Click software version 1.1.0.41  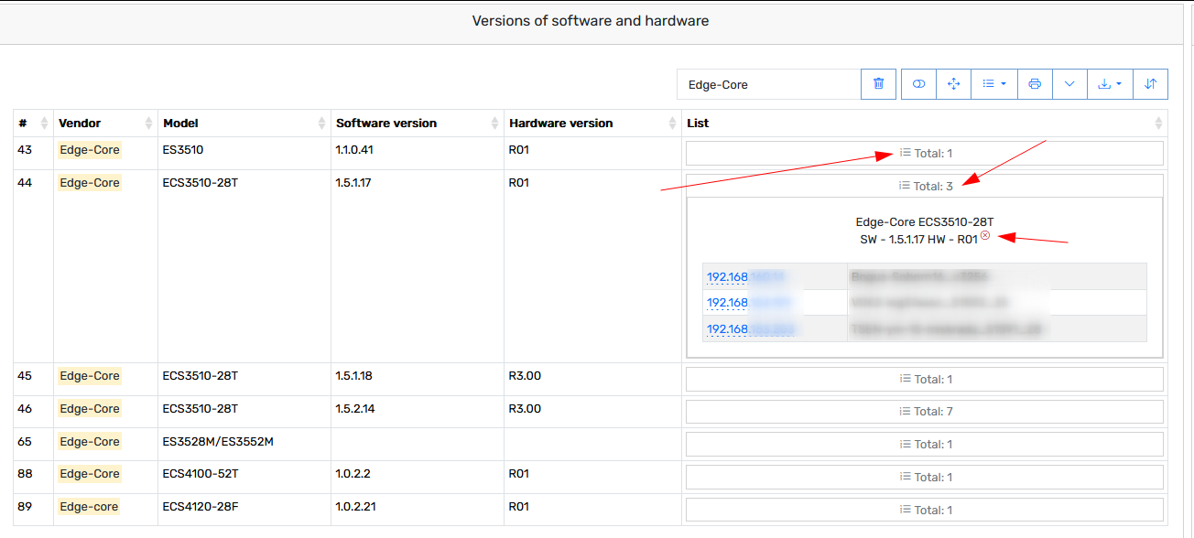354,150
